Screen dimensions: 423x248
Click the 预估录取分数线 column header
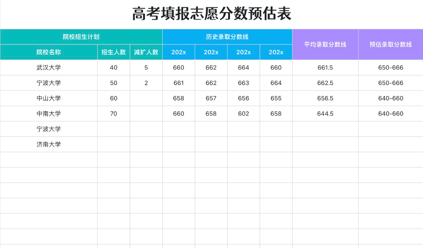[391, 44]
